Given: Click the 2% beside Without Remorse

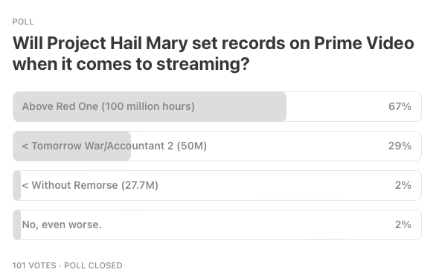Looking at the screenshot, I should click(x=403, y=186).
